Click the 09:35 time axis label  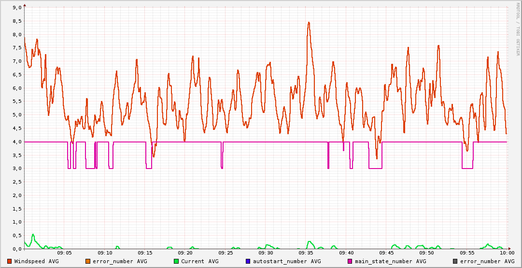[x=306, y=253]
